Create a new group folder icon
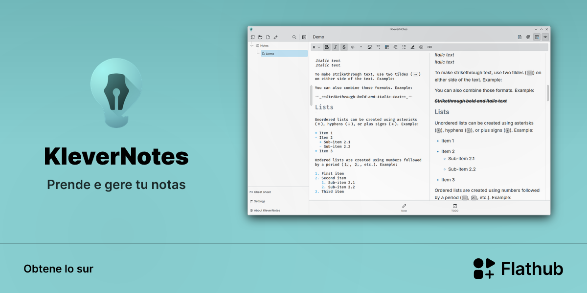587x293 pixels. point(260,37)
